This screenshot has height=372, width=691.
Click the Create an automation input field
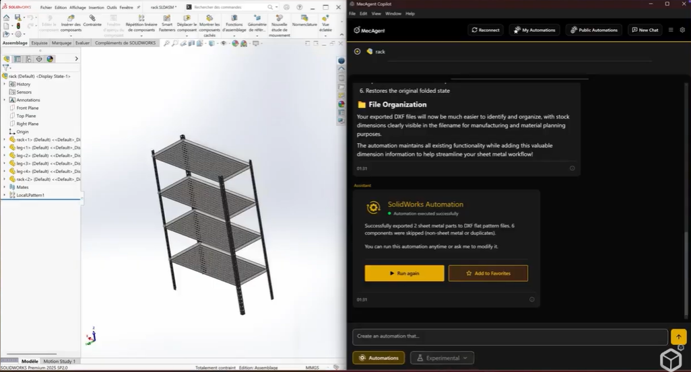pyautogui.click(x=510, y=336)
